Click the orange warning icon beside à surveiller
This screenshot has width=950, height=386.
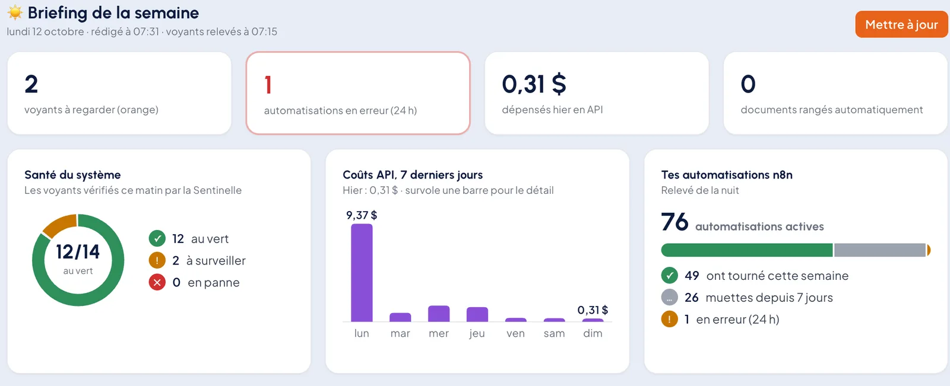(x=157, y=260)
